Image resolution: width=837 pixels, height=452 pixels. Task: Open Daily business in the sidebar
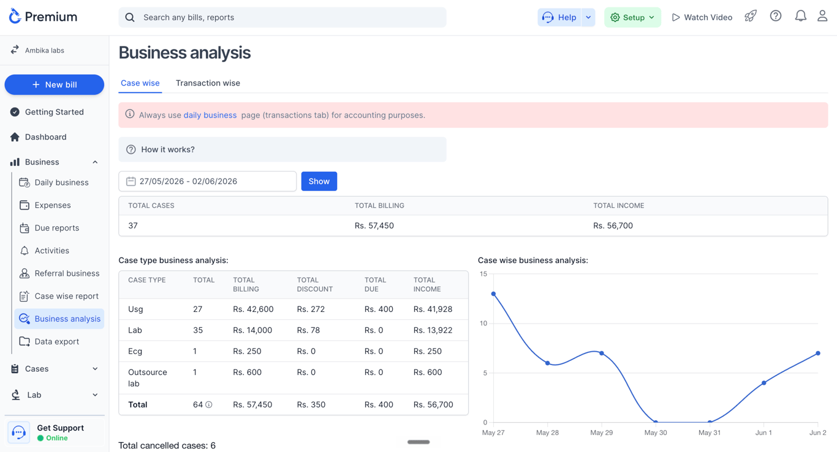pos(61,182)
